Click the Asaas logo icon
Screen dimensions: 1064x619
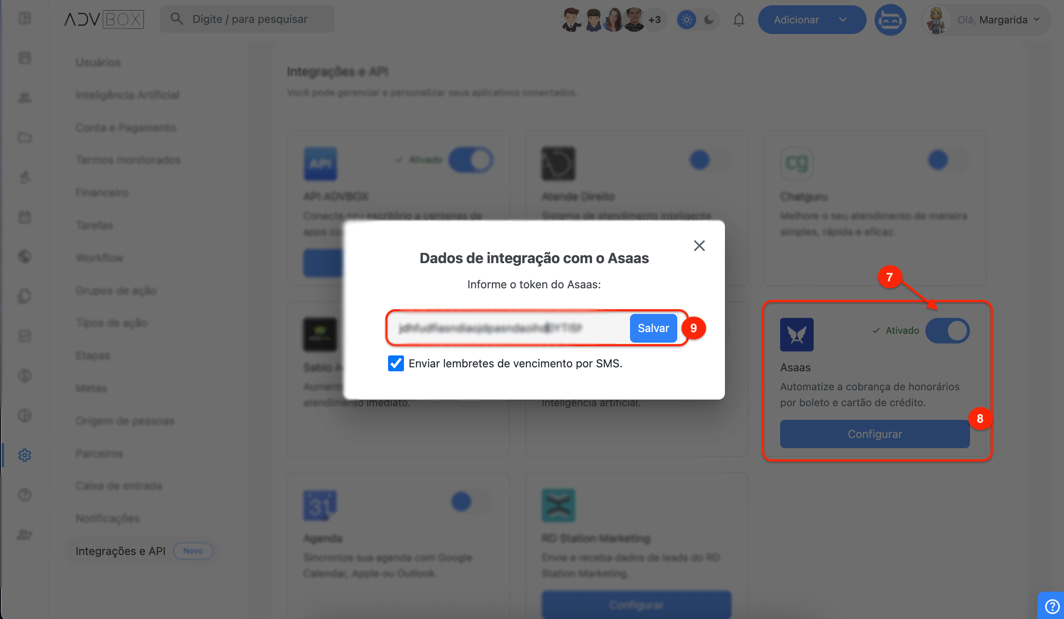(796, 335)
